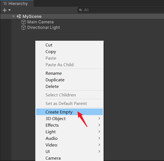Select the Main Camera object
The width and height of the screenshot is (164, 161).
(x=40, y=22)
